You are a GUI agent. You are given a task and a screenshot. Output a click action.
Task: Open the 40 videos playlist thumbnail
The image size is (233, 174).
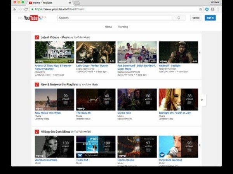coord(96,100)
